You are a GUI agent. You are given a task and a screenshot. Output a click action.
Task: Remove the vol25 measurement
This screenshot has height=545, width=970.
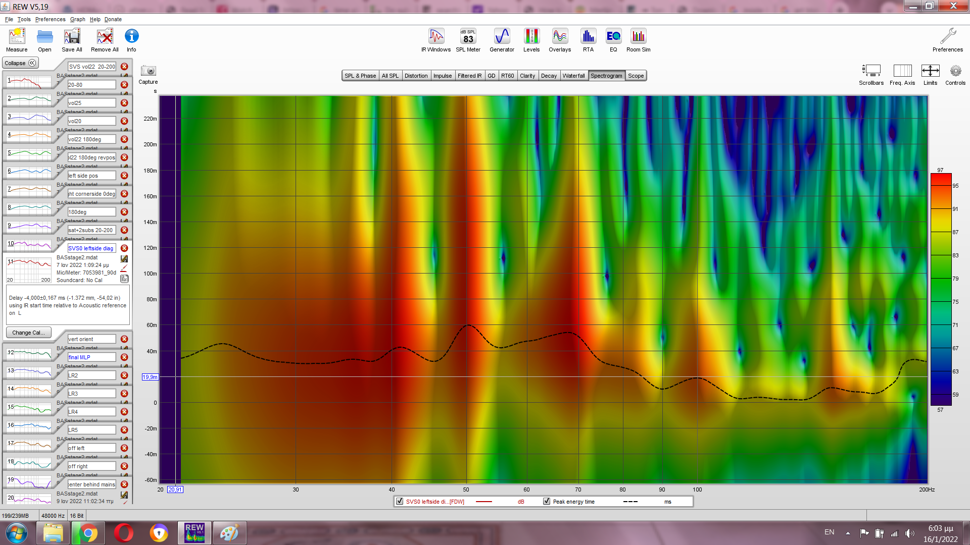[124, 103]
